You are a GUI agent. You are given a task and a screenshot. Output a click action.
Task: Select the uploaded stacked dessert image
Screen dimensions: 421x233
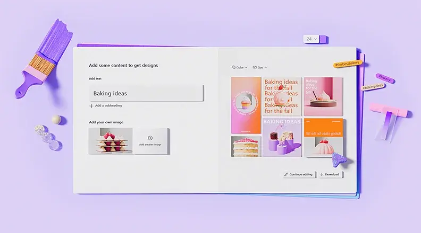(x=111, y=141)
